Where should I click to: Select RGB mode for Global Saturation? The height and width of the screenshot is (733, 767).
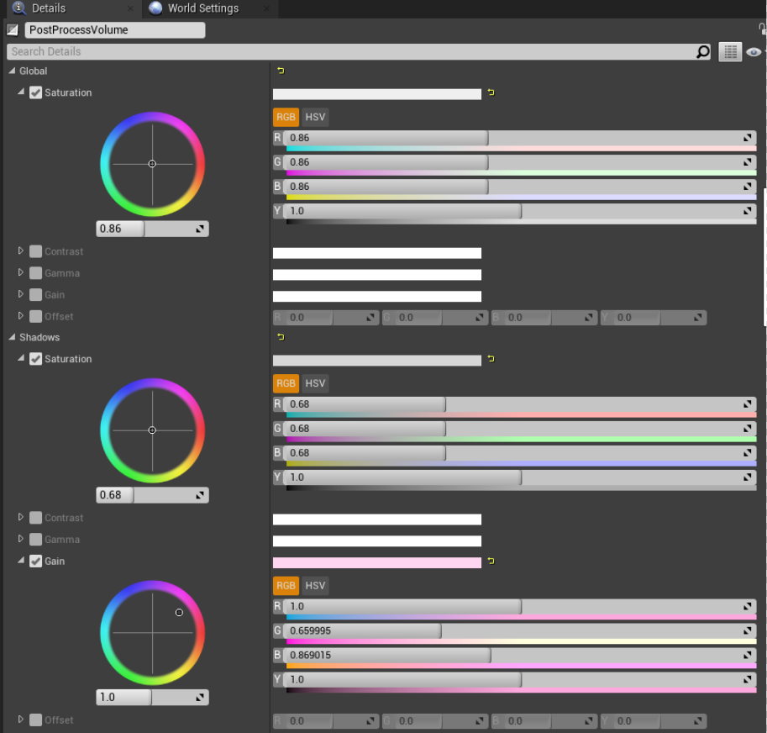(x=286, y=117)
